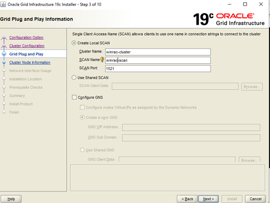Maximize the installer window
This screenshot has width=270, height=203.
tap(245, 4)
